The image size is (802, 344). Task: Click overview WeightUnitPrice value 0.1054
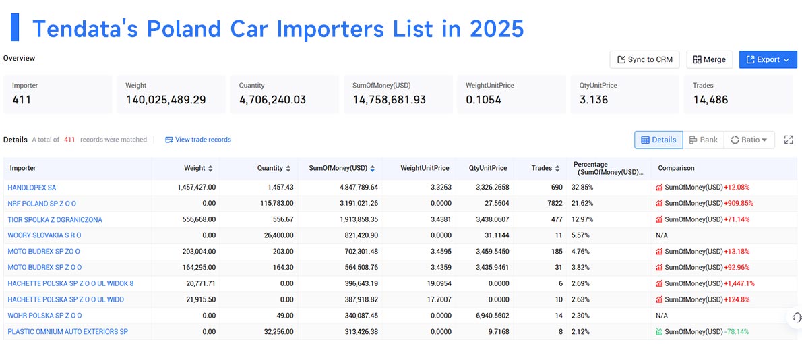pyautogui.click(x=483, y=99)
